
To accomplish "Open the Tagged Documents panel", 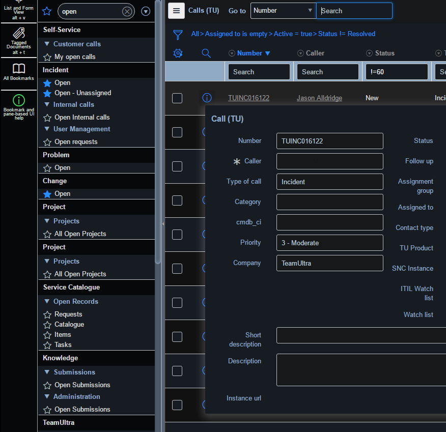I will click(18, 40).
